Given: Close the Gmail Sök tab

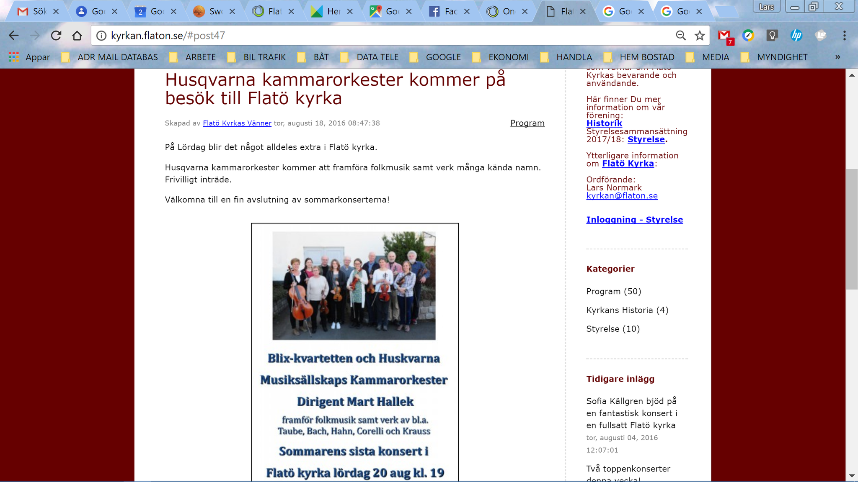Looking at the screenshot, I should 56,12.
